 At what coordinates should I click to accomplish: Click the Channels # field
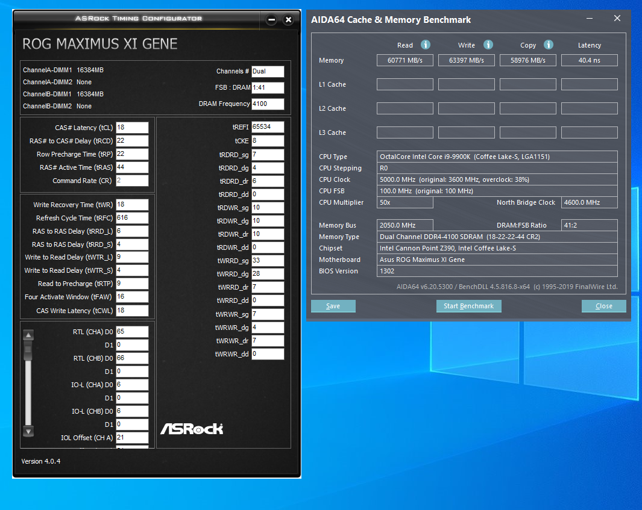pyautogui.click(x=268, y=71)
